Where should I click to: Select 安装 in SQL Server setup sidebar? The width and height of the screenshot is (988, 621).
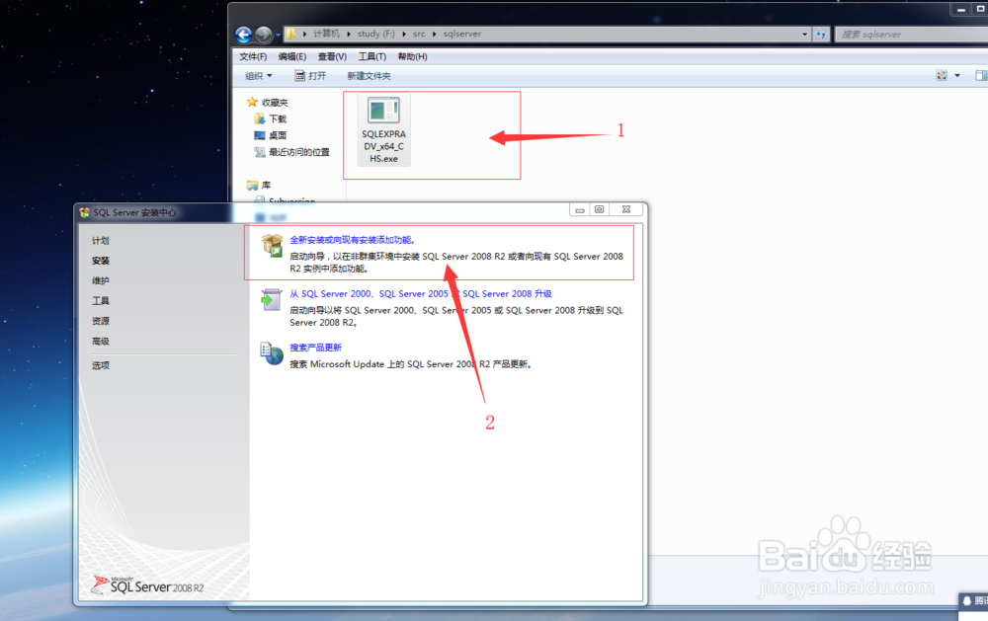(100, 261)
